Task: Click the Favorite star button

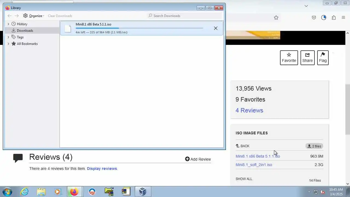Action: tap(289, 58)
